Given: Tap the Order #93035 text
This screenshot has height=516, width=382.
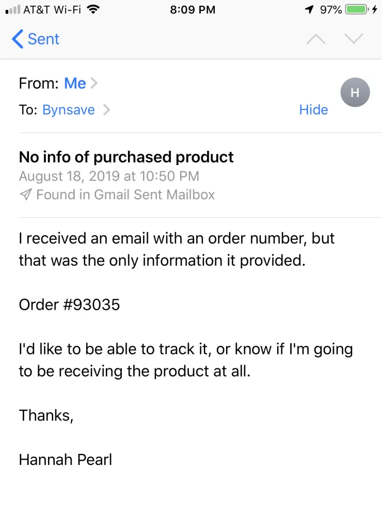Looking at the screenshot, I should [70, 305].
